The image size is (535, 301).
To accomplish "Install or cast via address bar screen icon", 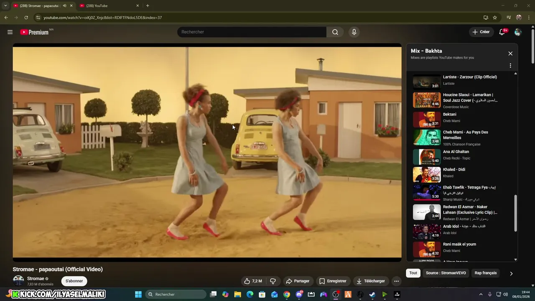I will pyautogui.click(x=486, y=18).
